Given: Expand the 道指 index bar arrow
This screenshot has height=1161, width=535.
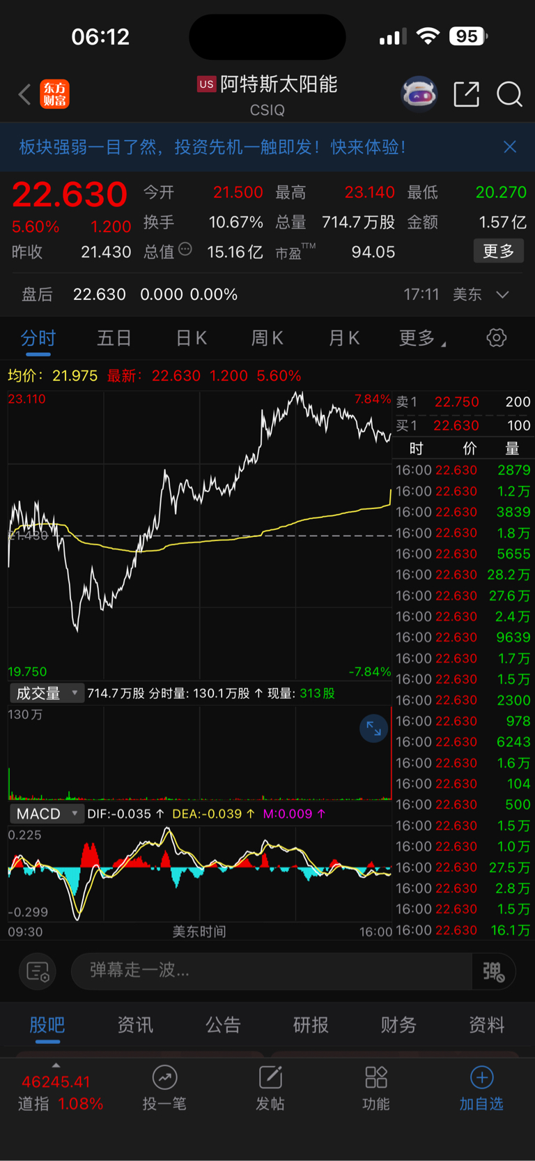Looking at the screenshot, I should coord(56,1065).
